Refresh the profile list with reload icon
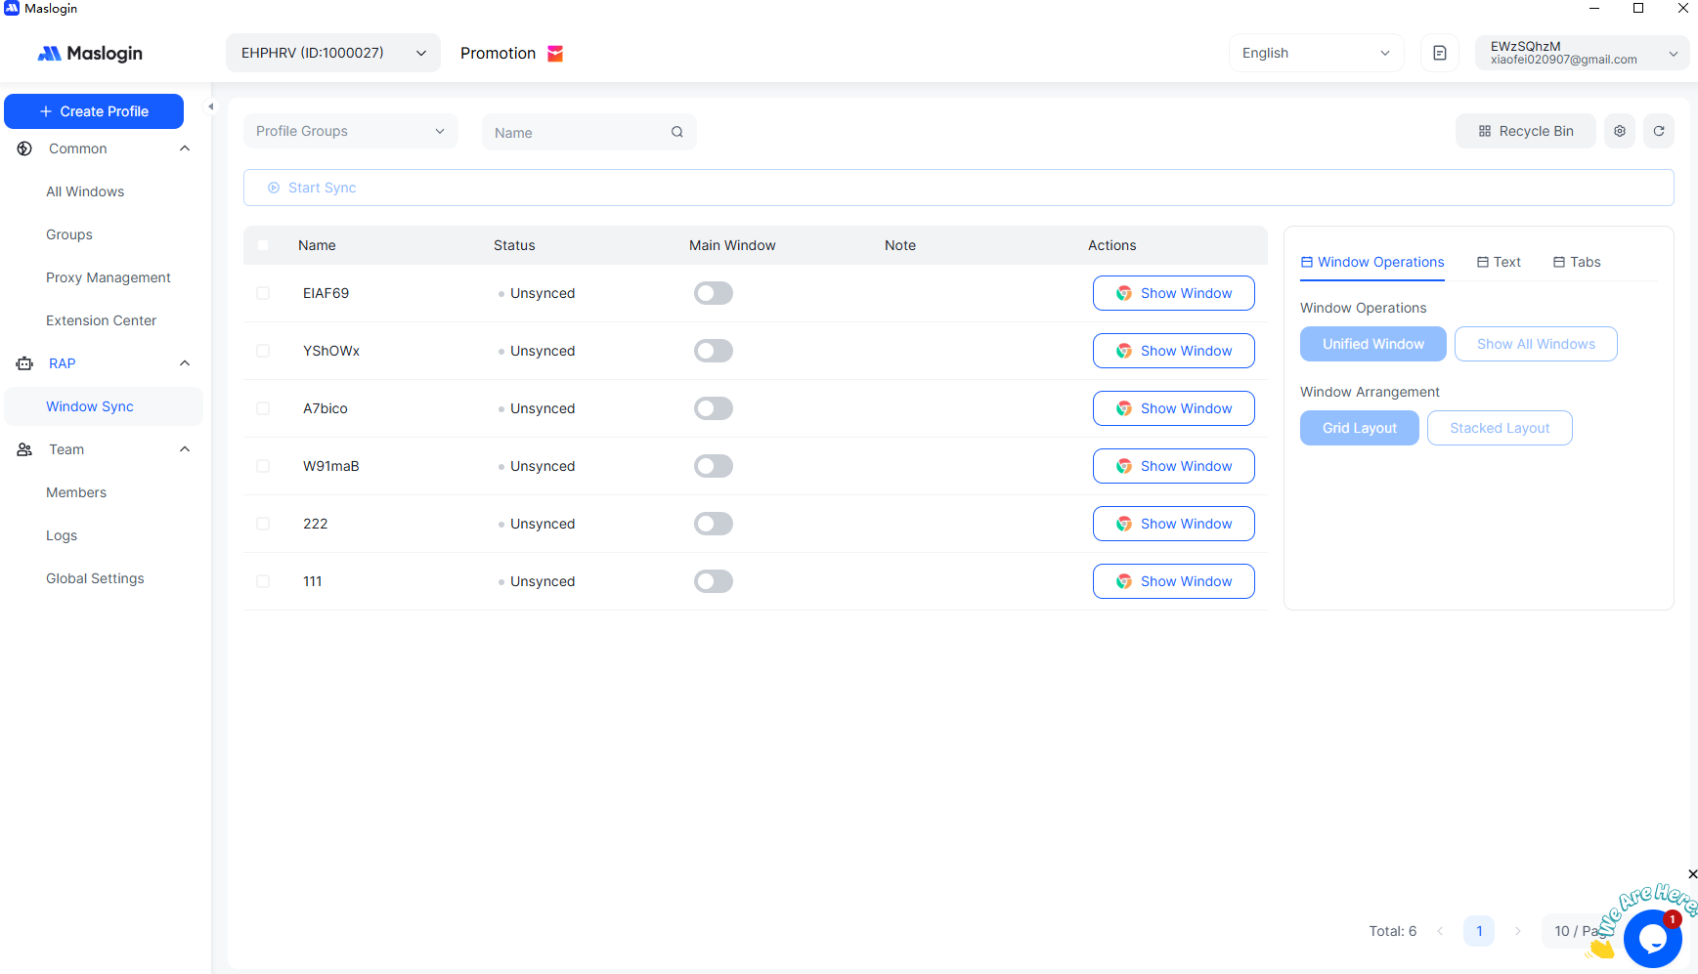 click(1659, 131)
